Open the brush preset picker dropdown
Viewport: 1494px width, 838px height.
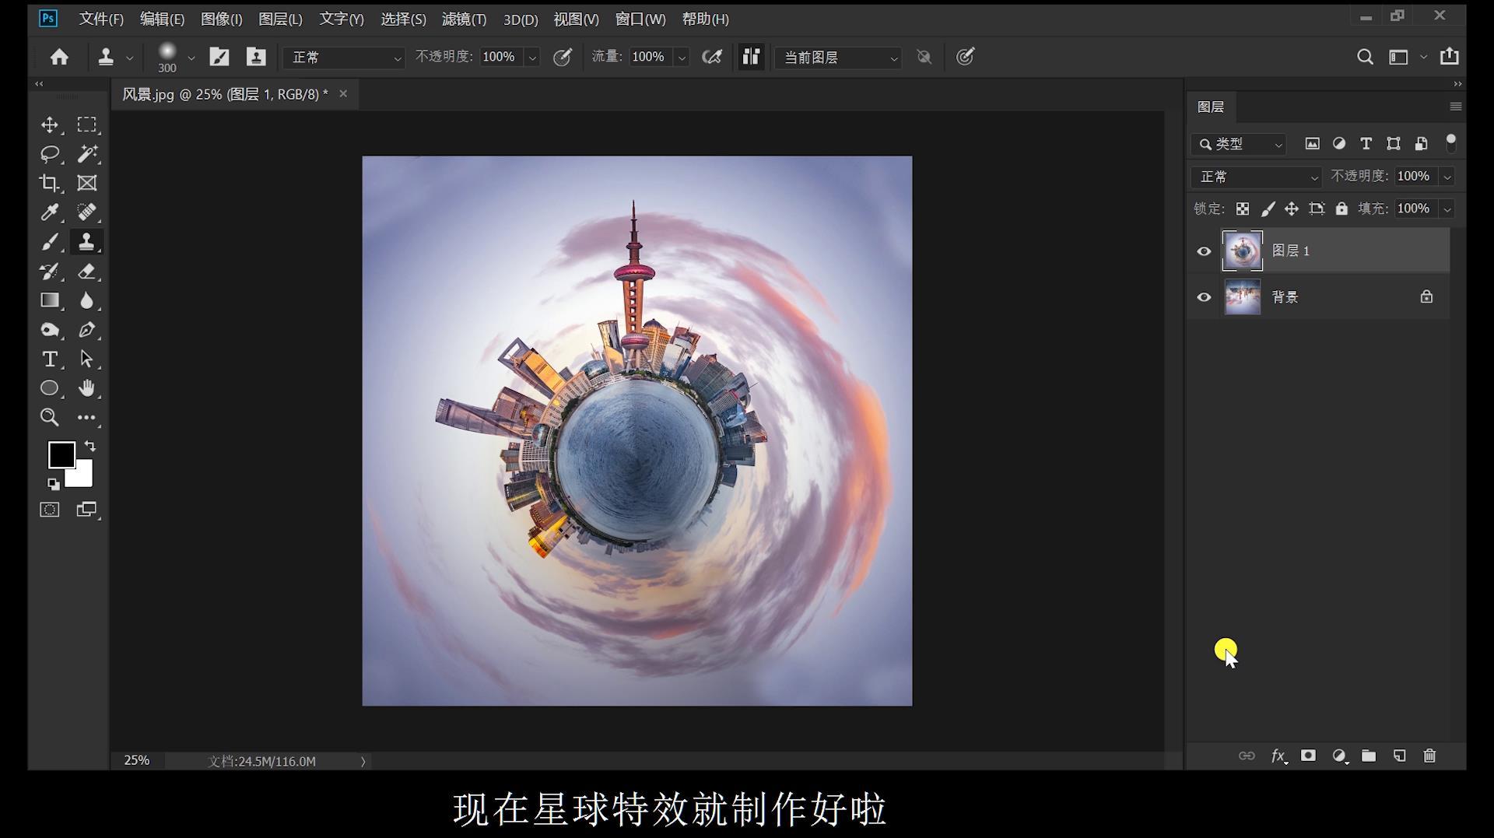click(191, 58)
